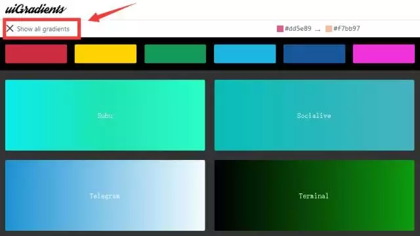Click the pink swatch beside #dd5e89
This screenshot has height=236, width=420.
pyautogui.click(x=280, y=29)
